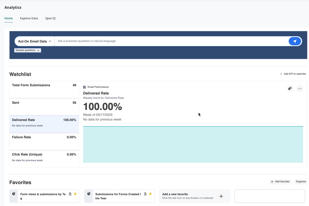Click the Organize favorites button

coord(301,182)
